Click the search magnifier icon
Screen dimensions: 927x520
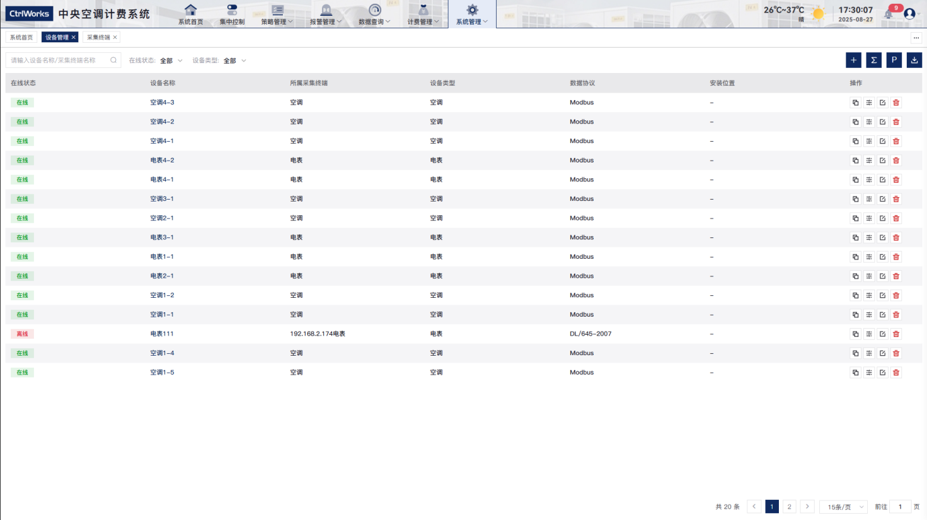tap(113, 60)
